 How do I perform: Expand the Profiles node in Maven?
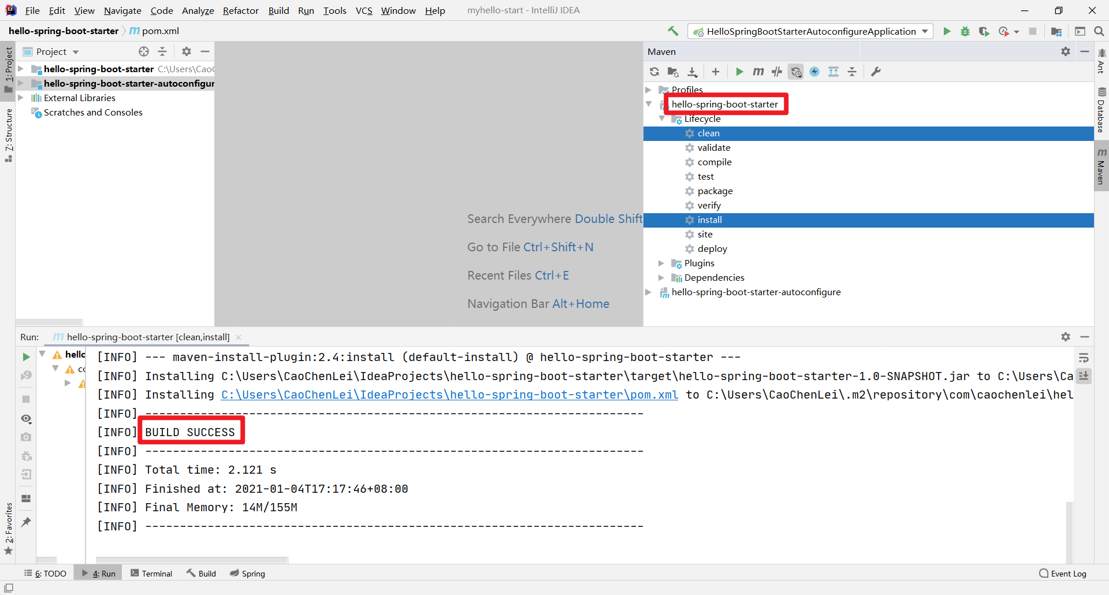(x=648, y=90)
